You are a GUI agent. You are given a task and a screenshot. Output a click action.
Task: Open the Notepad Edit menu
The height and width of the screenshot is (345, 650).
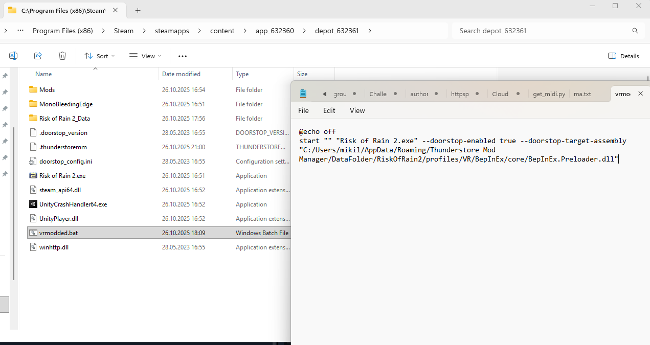[x=329, y=110]
